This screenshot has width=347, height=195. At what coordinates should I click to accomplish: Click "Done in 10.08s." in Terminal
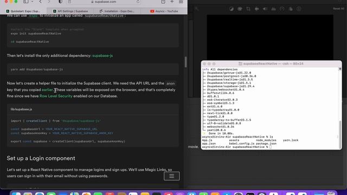[221, 133]
